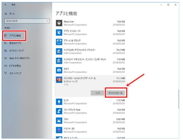Viewport: 183px width, 140px height.
Task: Click the アプリと機能 page heading
Action: [66, 13]
